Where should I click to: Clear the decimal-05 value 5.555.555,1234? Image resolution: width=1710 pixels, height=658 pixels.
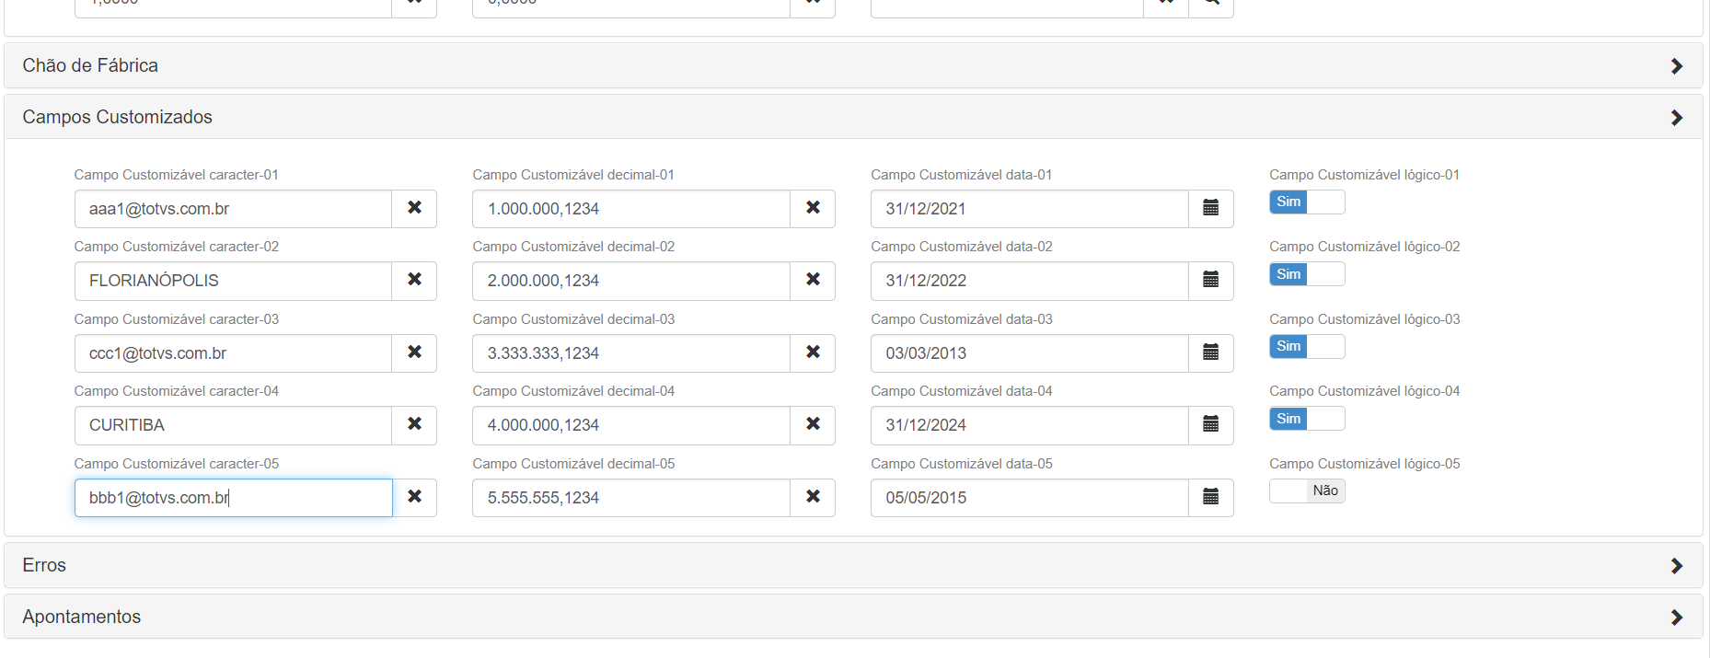point(813,497)
